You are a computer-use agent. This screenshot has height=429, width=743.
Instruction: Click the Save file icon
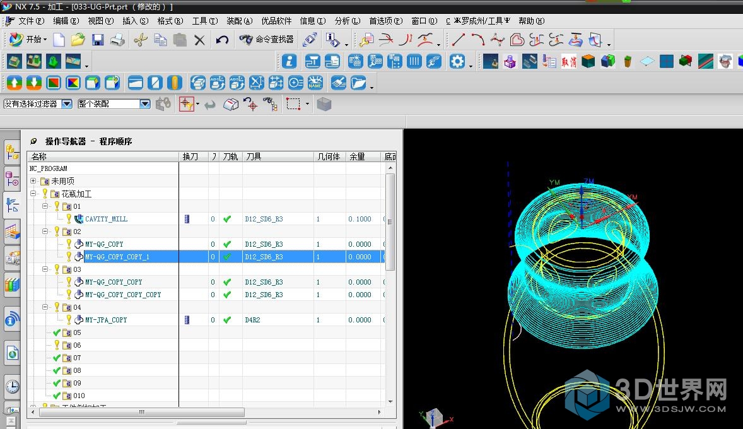tap(98, 40)
